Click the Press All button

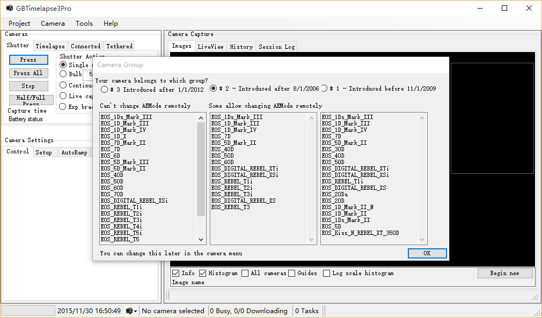[28, 73]
